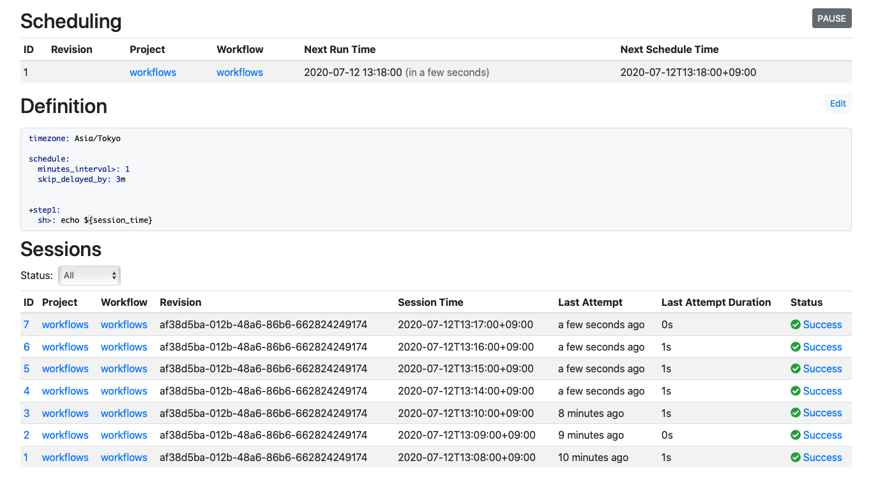Click the green checkmark icon for session 4
Image resolution: width=871 pixels, height=477 pixels.
click(796, 391)
